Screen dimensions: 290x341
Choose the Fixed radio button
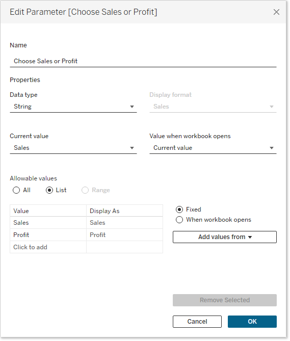[x=179, y=209]
